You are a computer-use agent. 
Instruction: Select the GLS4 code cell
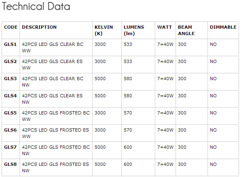pos(10,96)
